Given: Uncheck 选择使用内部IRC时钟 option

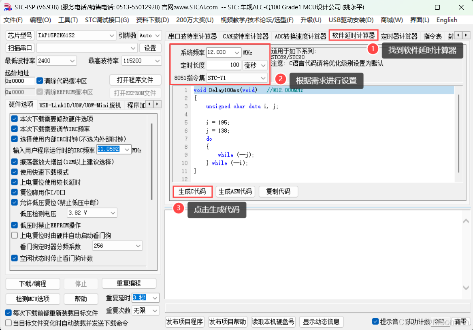Looking at the screenshot, I should (x=15, y=139).
